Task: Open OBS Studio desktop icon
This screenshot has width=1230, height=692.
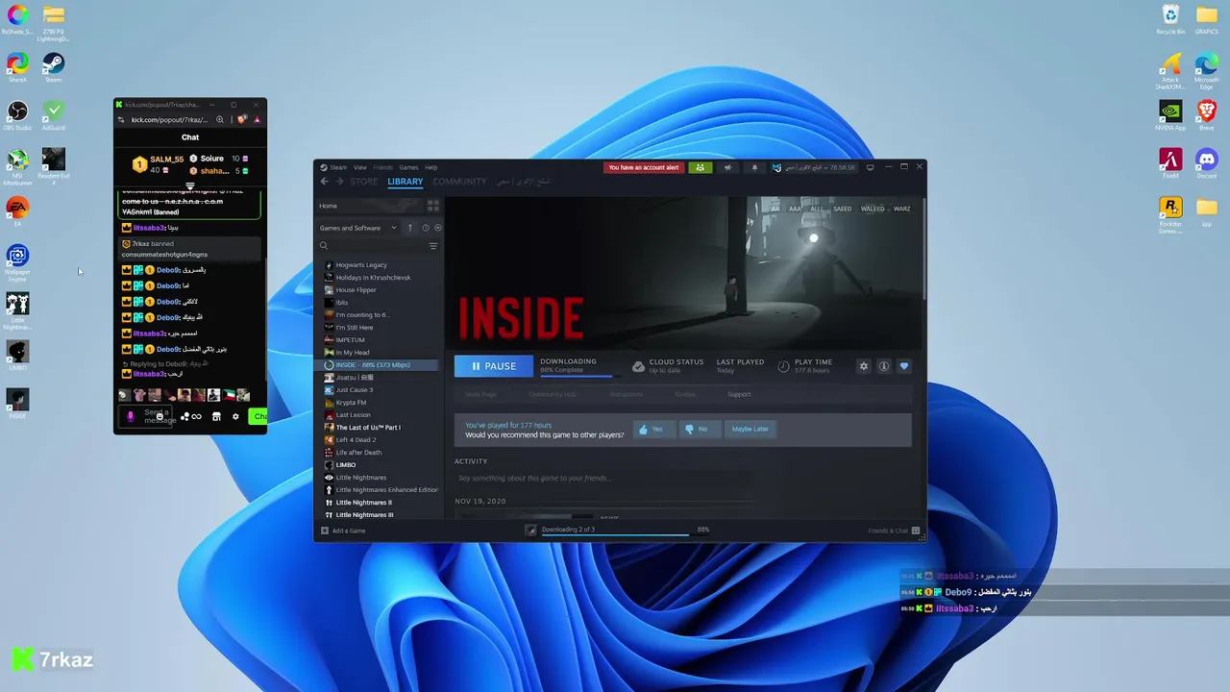Action: click(17, 115)
